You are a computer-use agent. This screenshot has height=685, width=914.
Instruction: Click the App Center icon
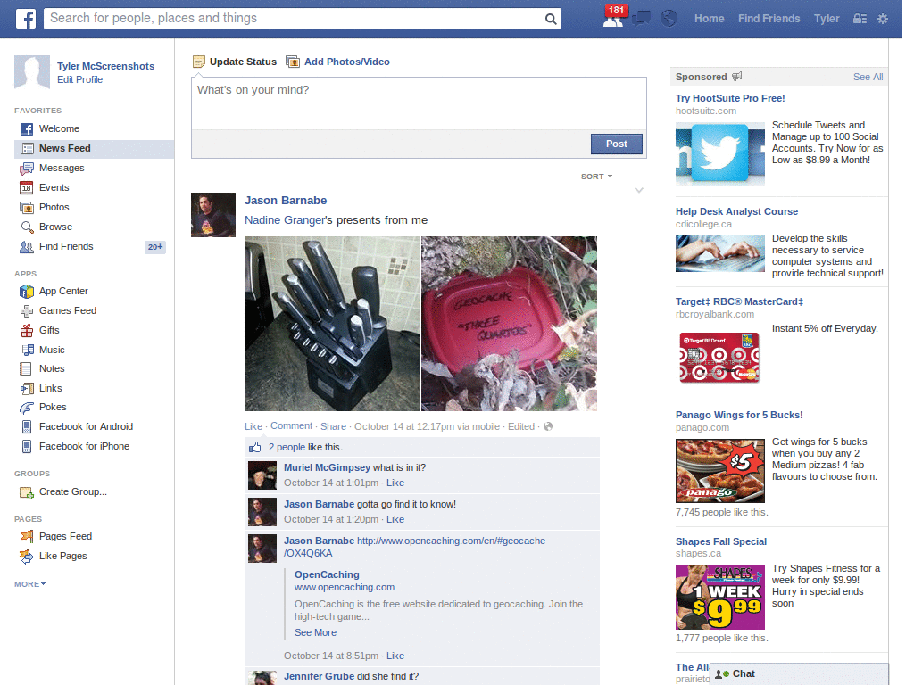(x=27, y=292)
